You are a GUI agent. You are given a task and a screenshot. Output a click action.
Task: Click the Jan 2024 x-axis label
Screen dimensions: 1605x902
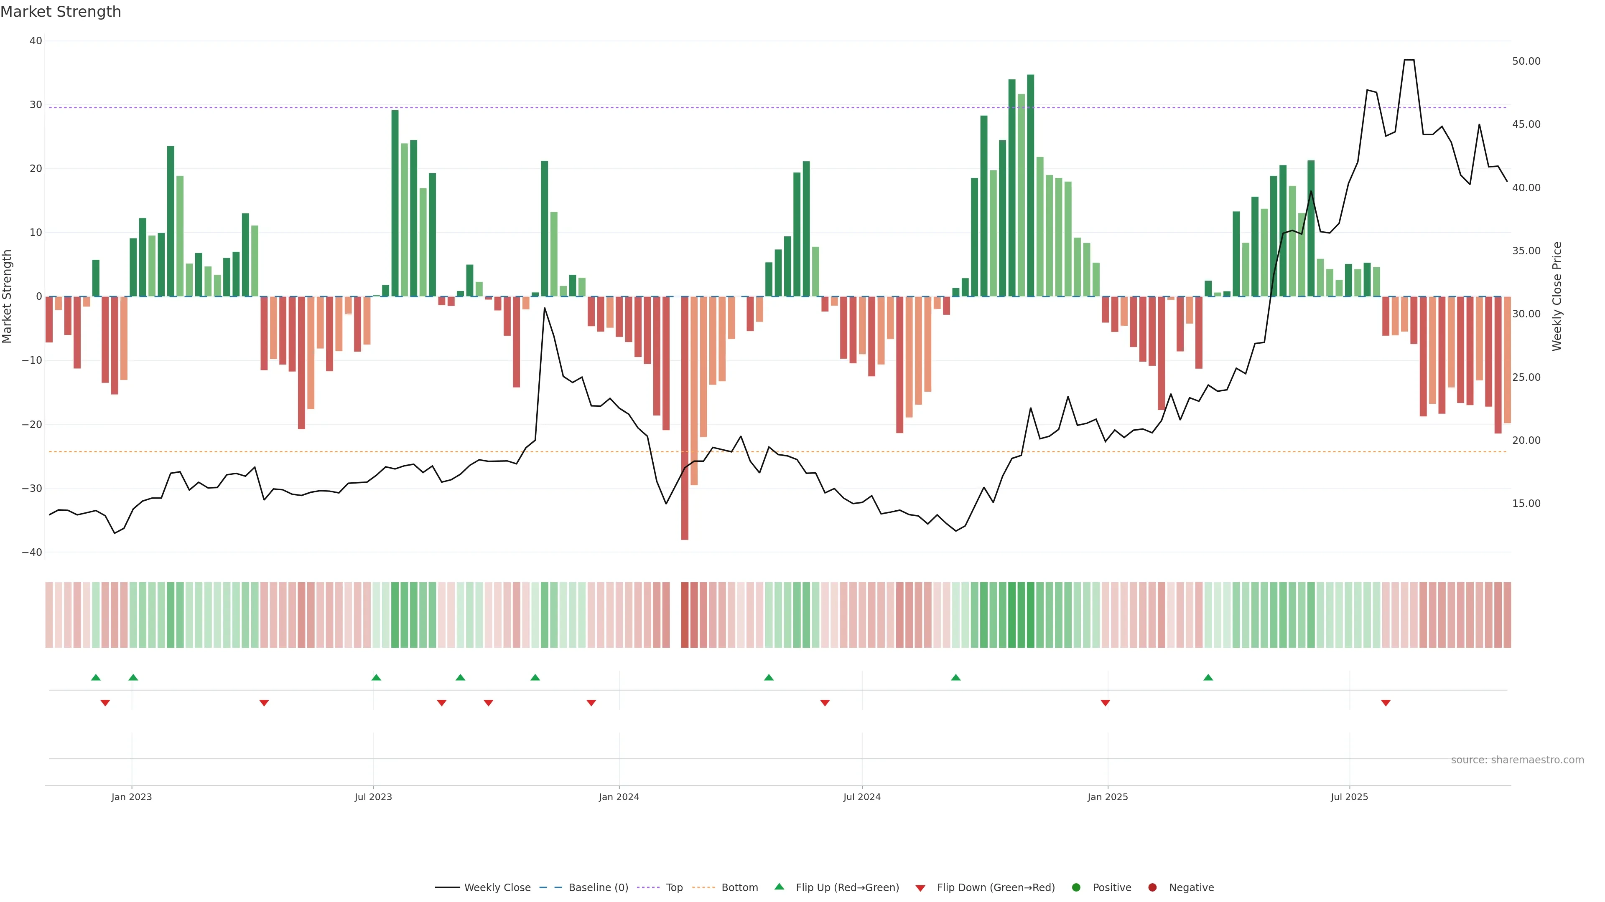click(619, 797)
